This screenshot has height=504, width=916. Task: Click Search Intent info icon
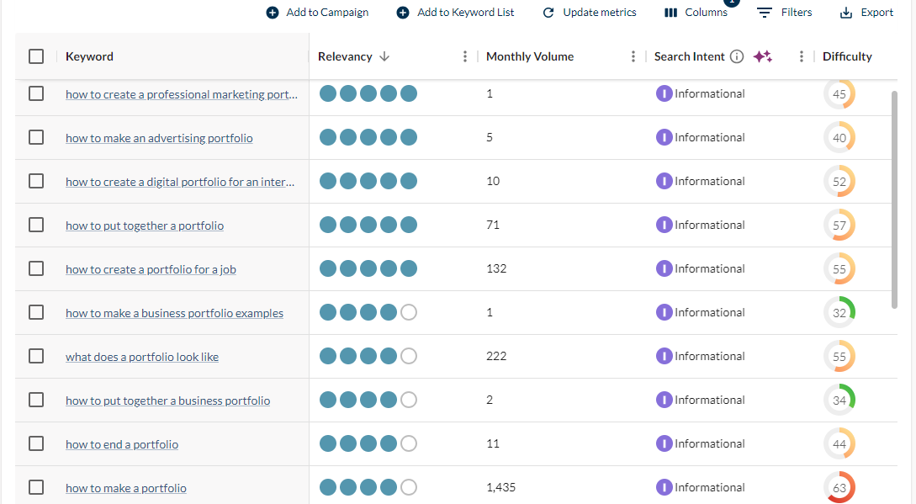(x=737, y=56)
